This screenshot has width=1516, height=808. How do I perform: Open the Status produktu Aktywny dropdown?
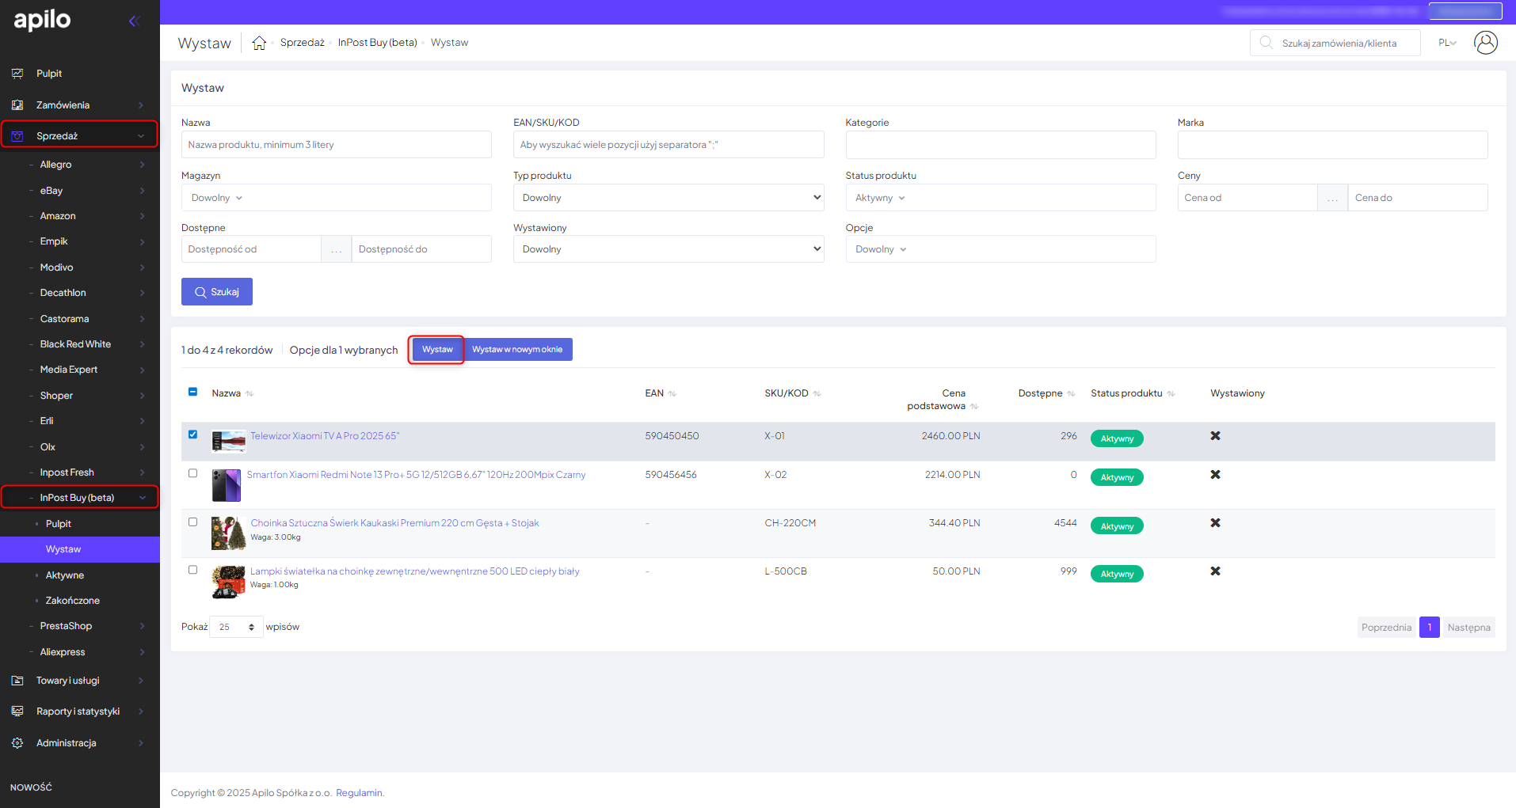(x=1000, y=198)
